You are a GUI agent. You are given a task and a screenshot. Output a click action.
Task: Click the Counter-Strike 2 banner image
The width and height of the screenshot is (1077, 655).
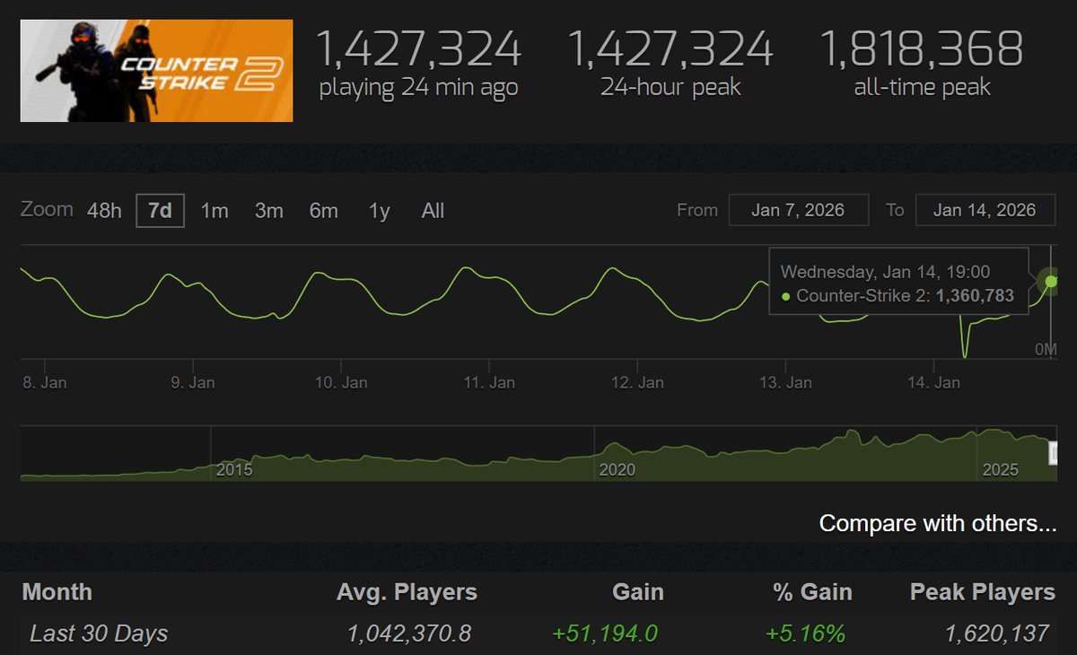coord(156,70)
